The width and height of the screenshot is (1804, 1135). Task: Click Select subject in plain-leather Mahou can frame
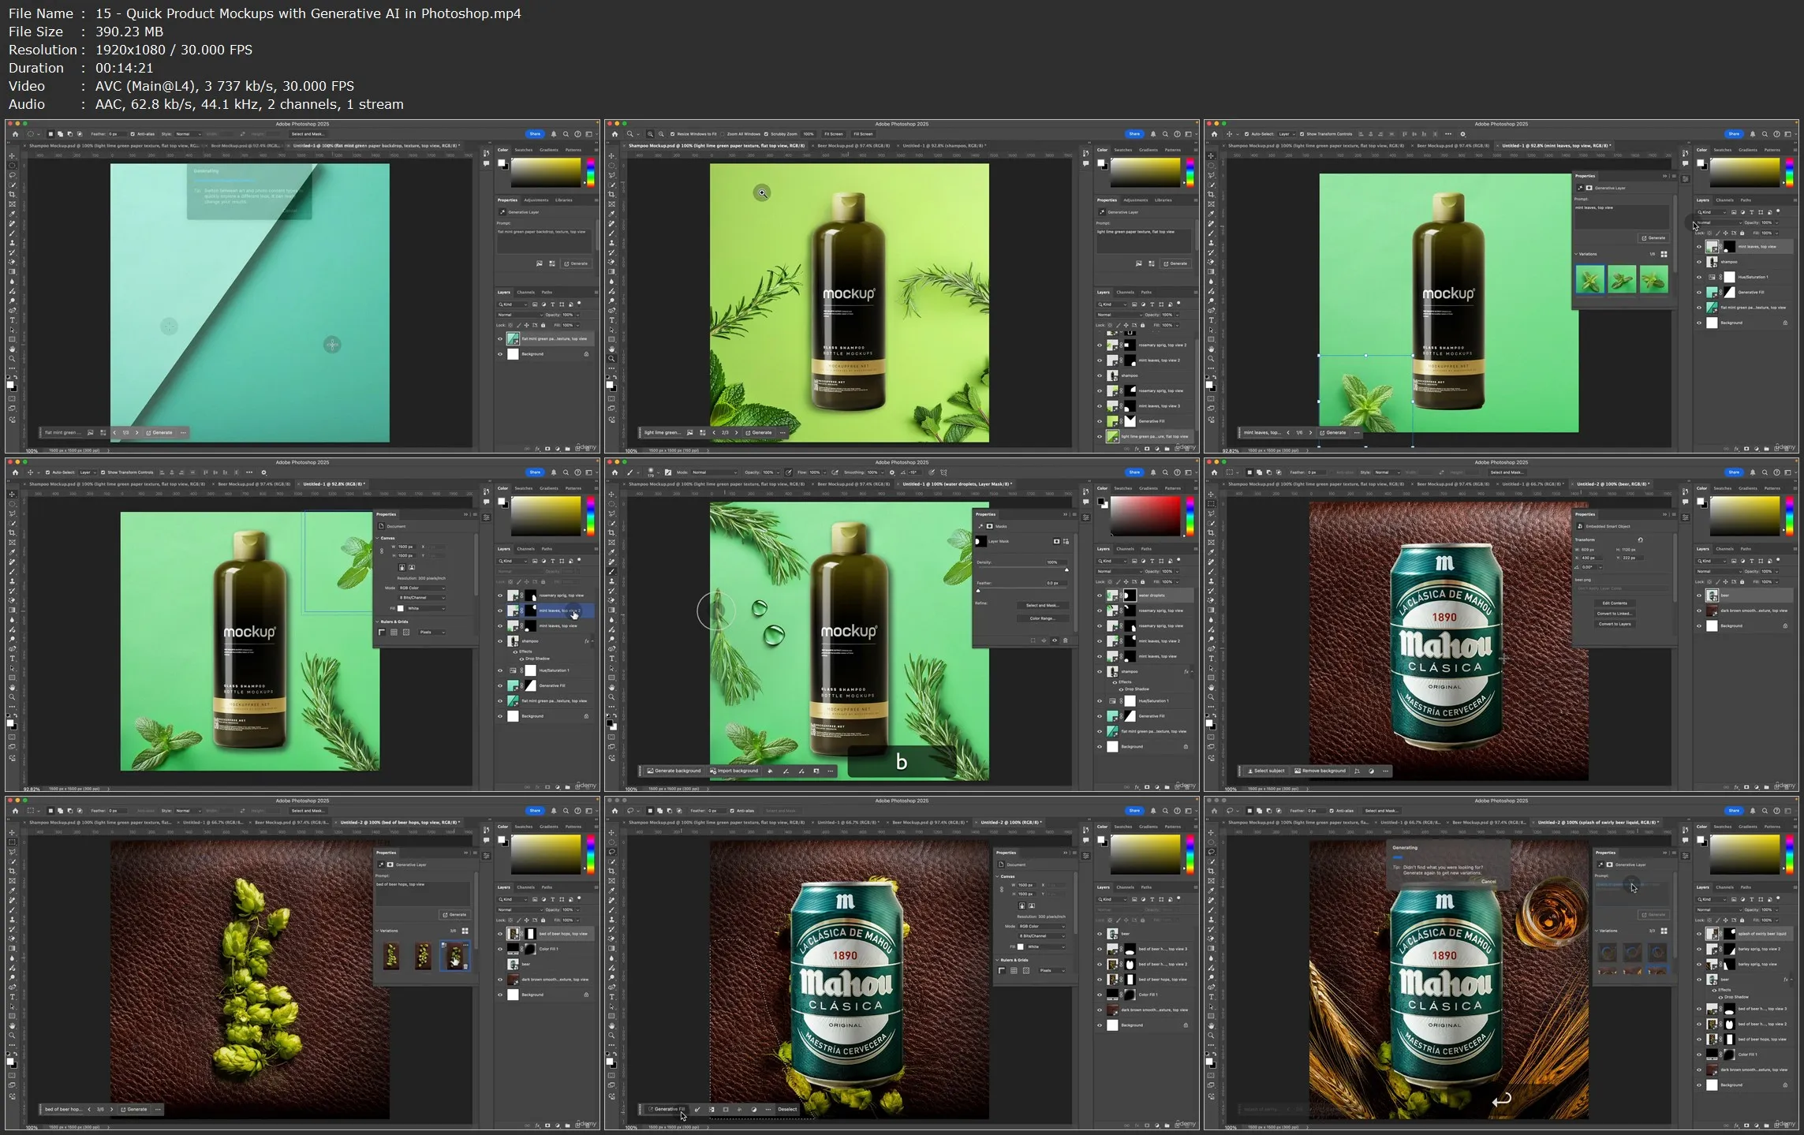coord(1266,771)
